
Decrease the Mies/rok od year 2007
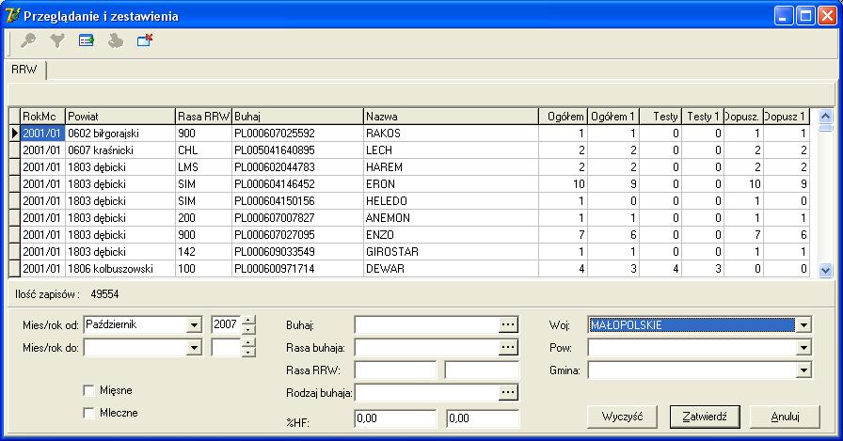[x=247, y=329]
